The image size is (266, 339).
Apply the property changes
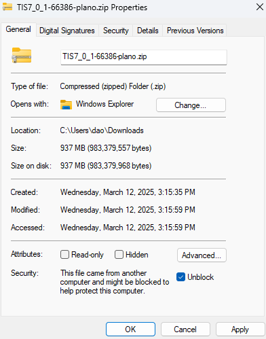tap(240, 329)
